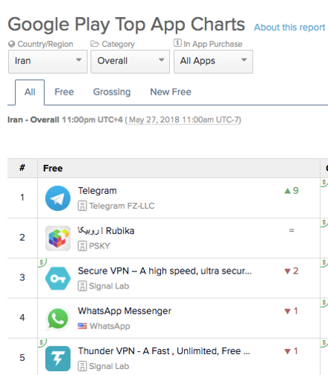Click the globe icon by Country/Region
Viewport: 328px width, 375px height.
pos(12,44)
